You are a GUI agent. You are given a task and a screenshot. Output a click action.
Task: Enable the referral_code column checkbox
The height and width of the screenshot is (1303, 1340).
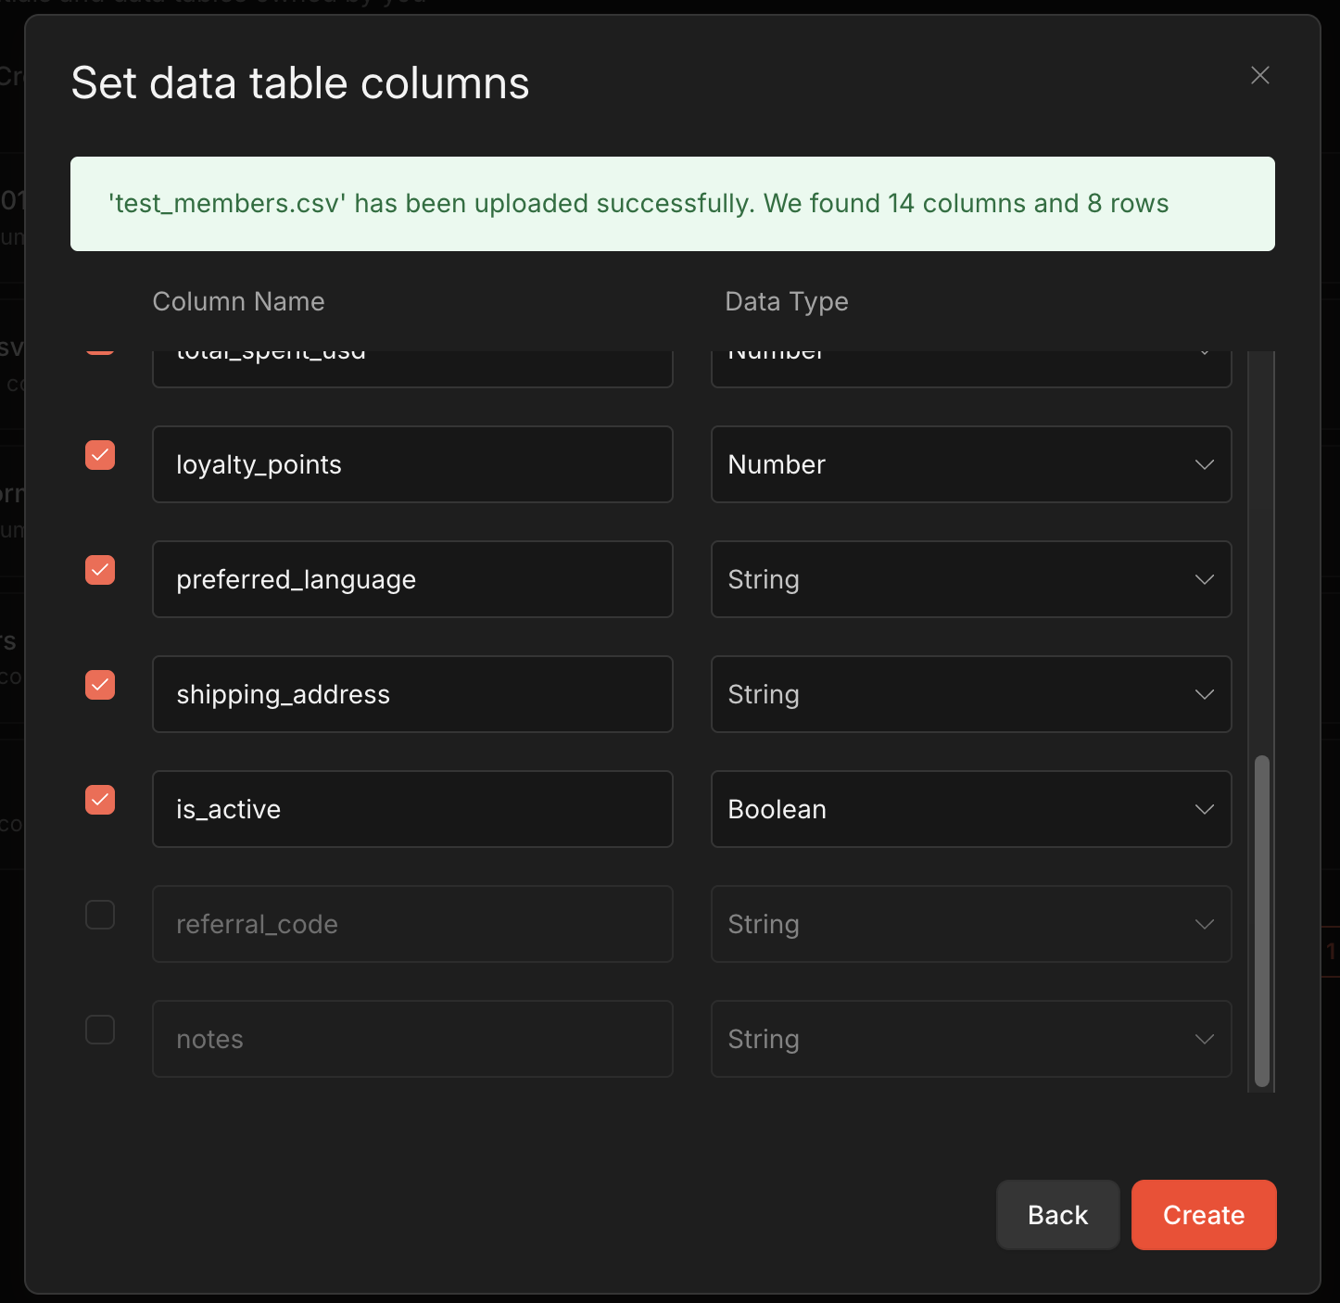click(100, 915)
